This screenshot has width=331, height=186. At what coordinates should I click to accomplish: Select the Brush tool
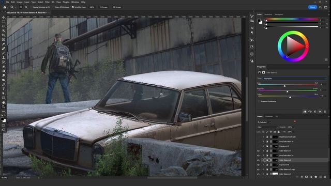point(4,53)
